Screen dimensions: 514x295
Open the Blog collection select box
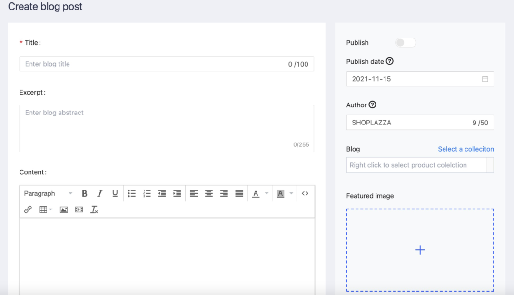point(420,165)
